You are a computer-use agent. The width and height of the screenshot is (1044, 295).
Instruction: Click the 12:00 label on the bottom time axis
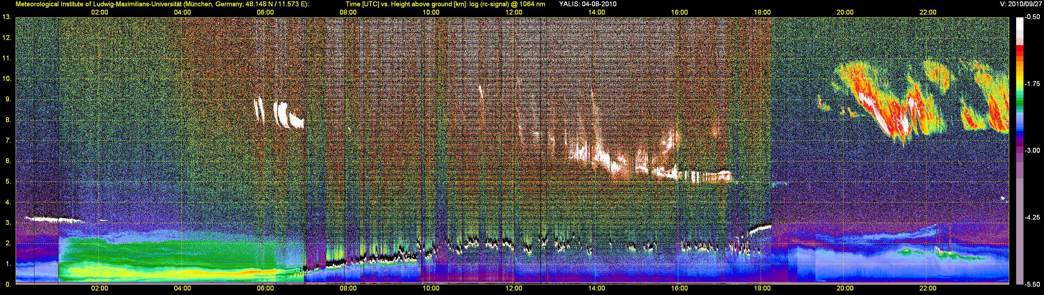coord(514,288)
